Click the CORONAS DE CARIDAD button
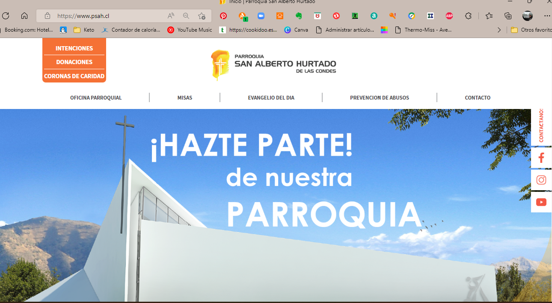This screenshot has width=552, height=303. coord(74,76)
